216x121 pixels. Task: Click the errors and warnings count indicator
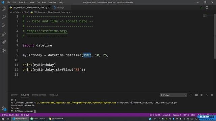(x=25, y=115)
